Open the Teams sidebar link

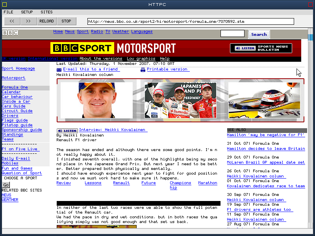(x=7, y=139)
